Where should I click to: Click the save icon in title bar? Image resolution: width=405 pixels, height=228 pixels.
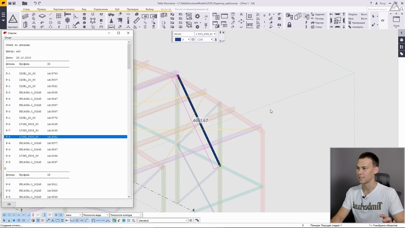point(9,3)
